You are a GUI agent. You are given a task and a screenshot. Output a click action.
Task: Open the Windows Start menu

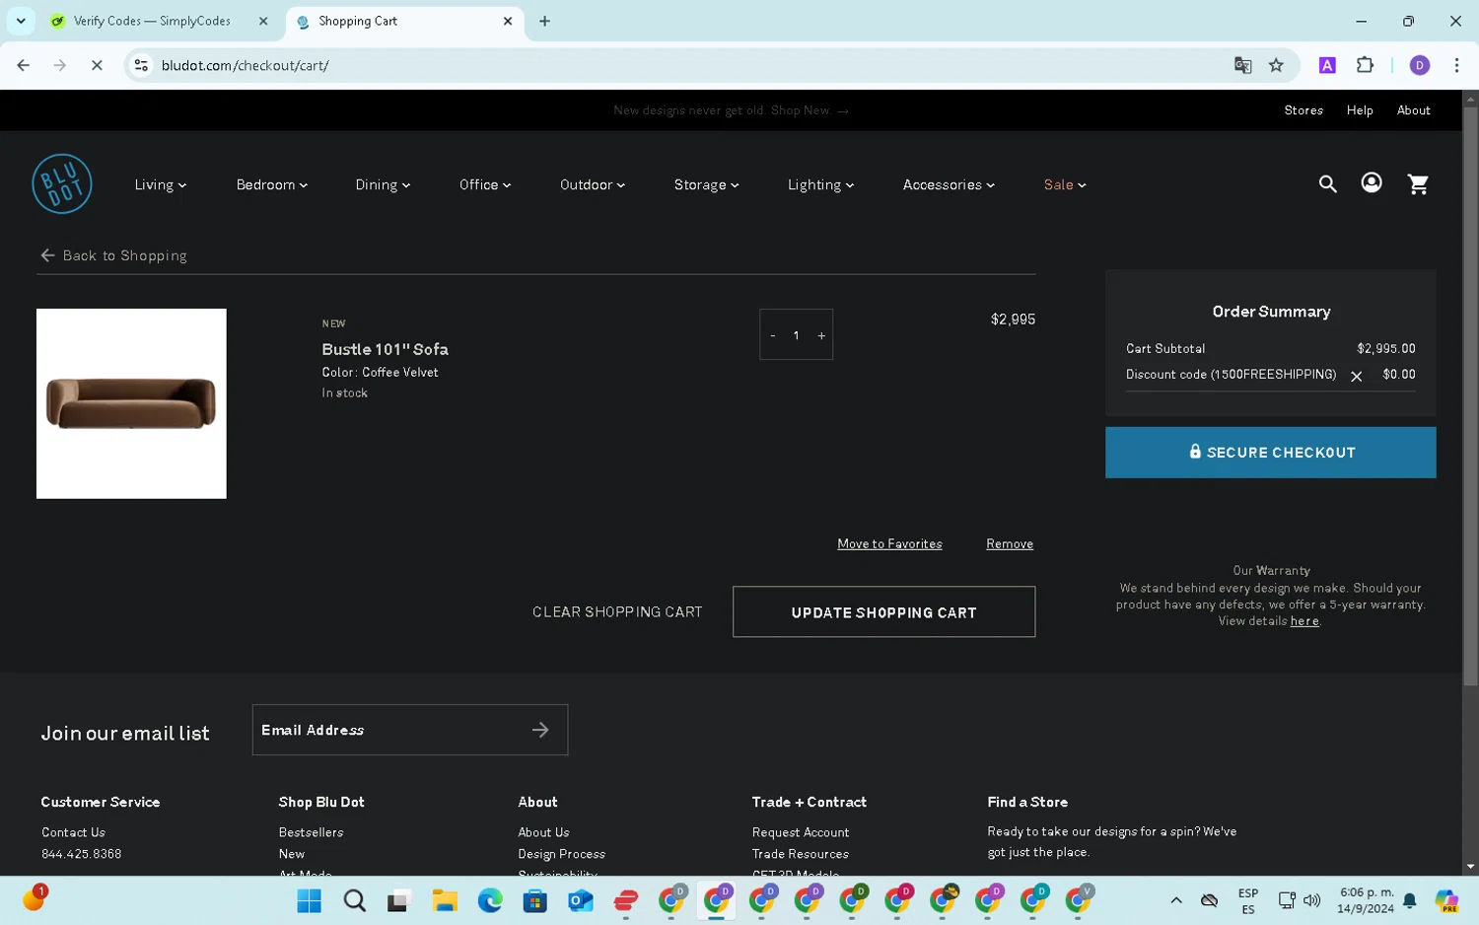pos(309,900)
